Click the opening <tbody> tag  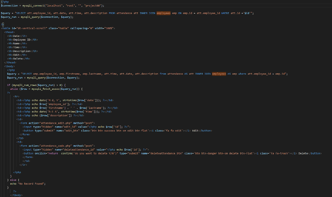point(9,66)
